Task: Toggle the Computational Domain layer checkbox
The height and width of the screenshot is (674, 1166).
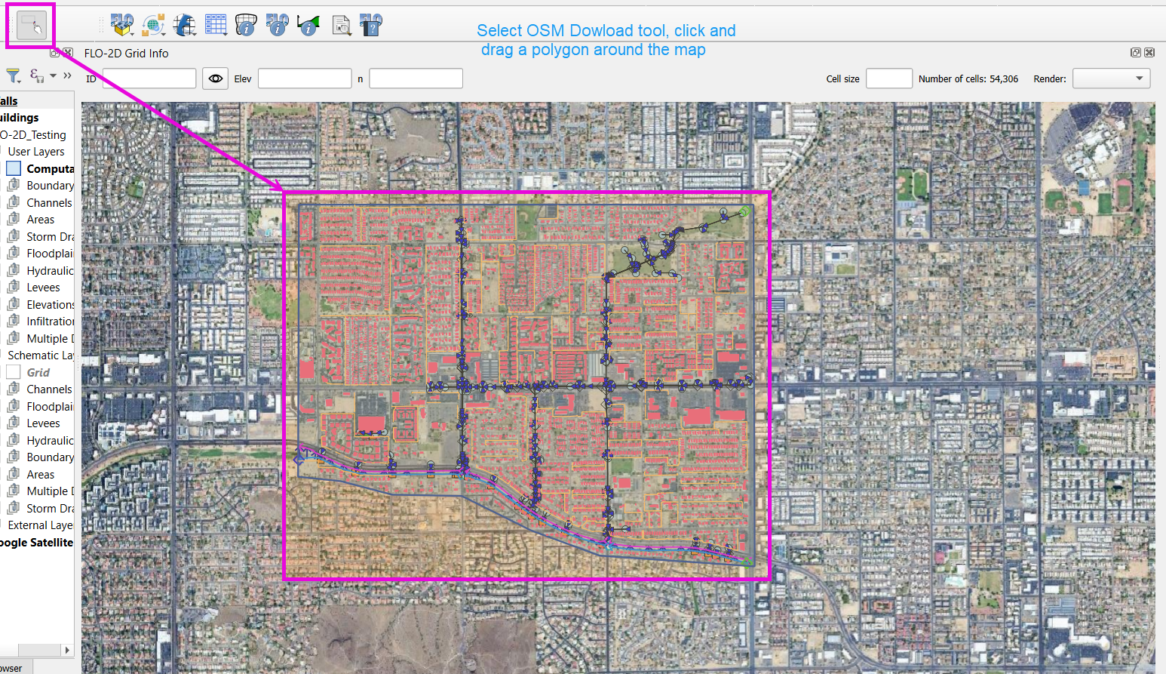Action: (x=14, y=168)
